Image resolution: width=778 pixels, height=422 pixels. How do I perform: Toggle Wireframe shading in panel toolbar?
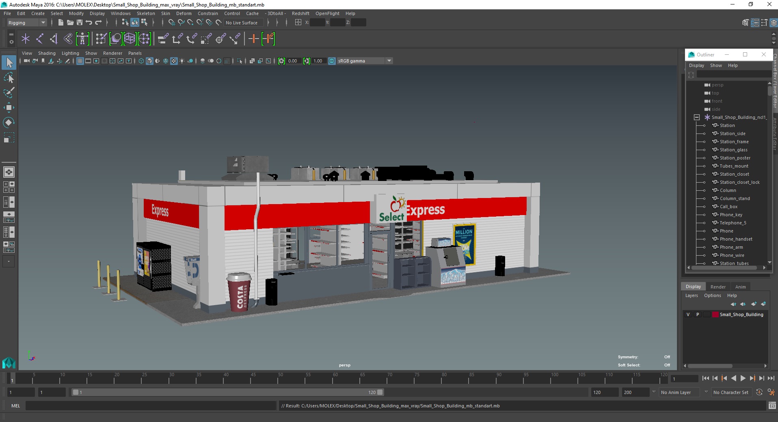(x=141, y=61)
